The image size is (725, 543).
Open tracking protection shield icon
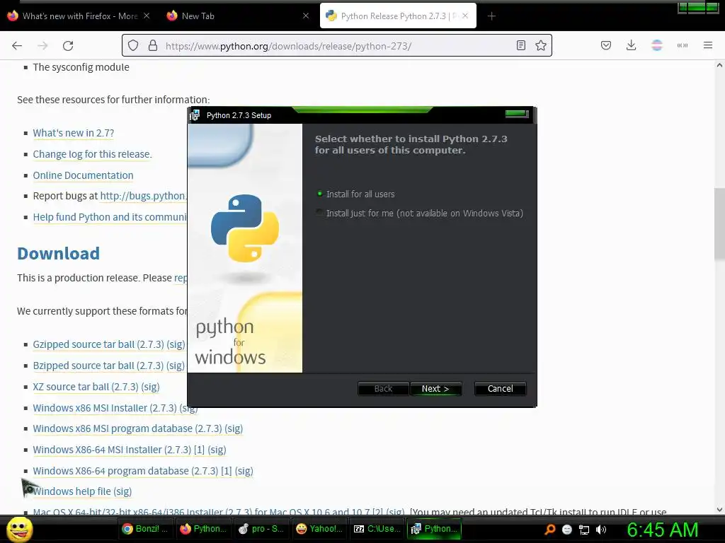coord(133,46)
